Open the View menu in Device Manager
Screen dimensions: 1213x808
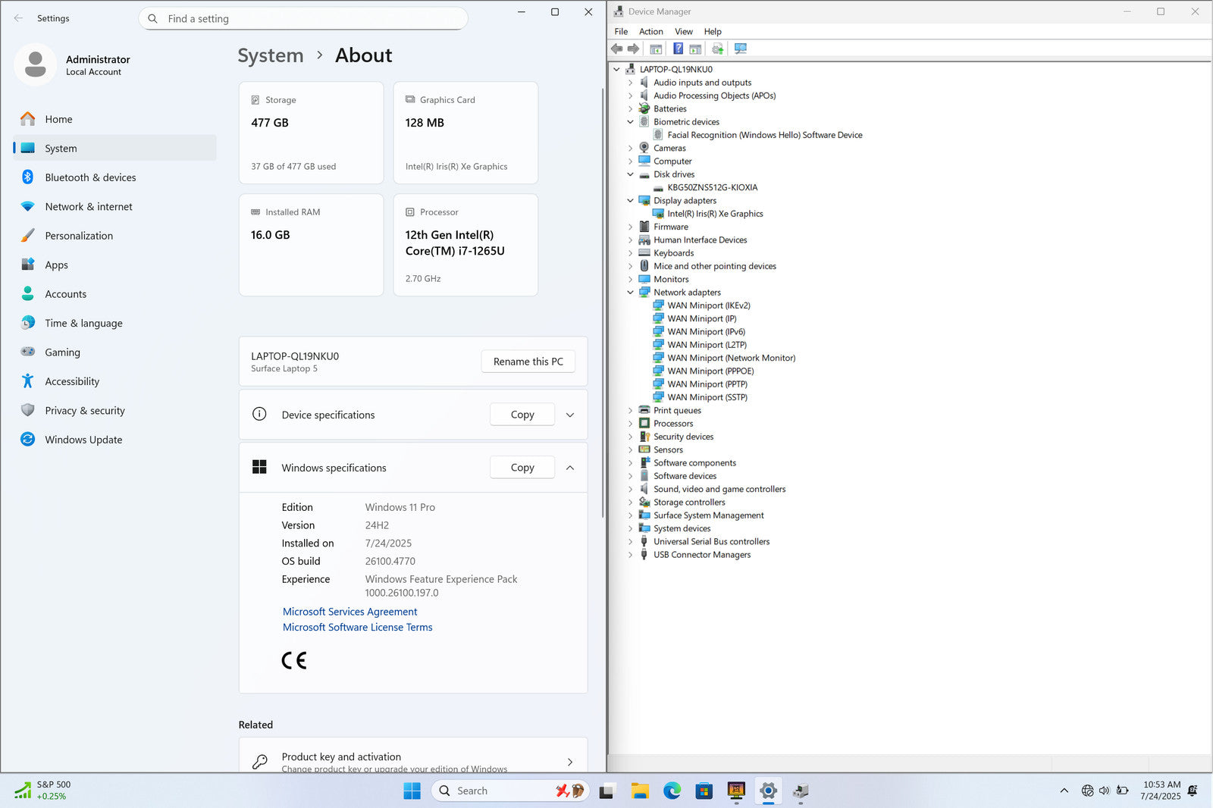[683, 32]
